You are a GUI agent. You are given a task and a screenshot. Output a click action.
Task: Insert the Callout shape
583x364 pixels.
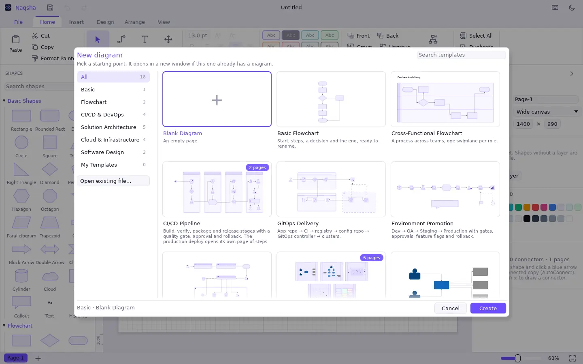21,303
